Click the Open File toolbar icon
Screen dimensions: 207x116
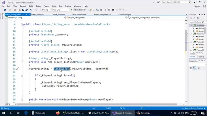tap(20, 10)
